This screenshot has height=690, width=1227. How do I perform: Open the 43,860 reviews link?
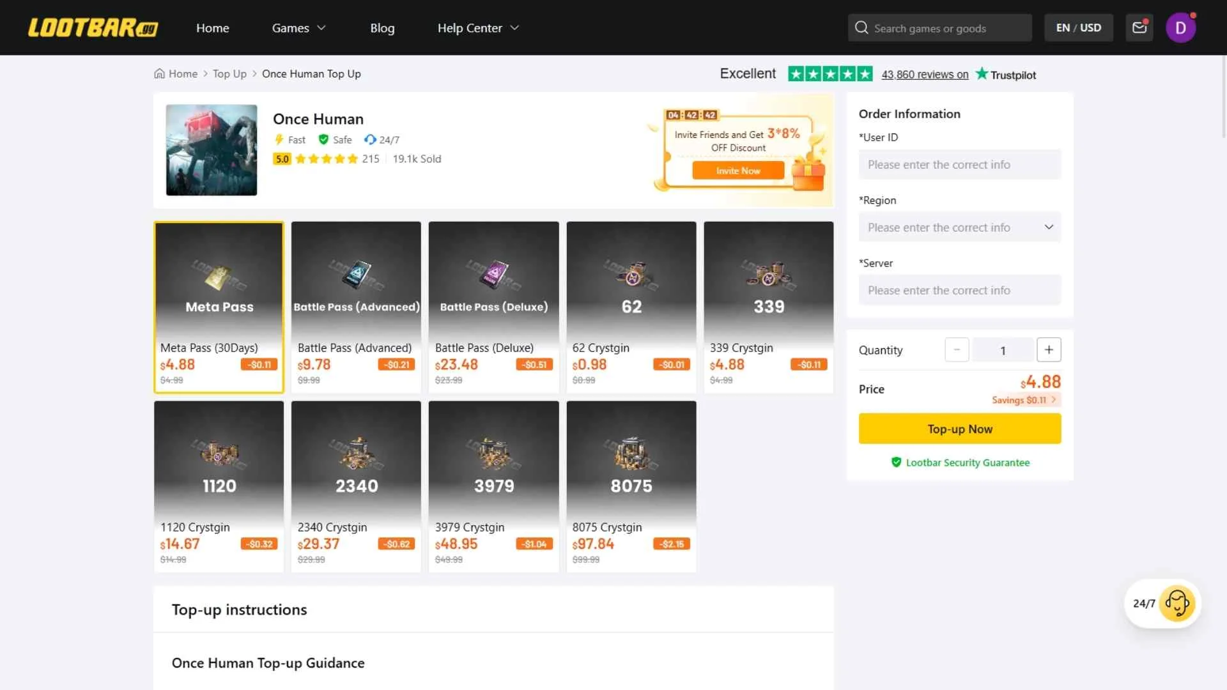924,74
